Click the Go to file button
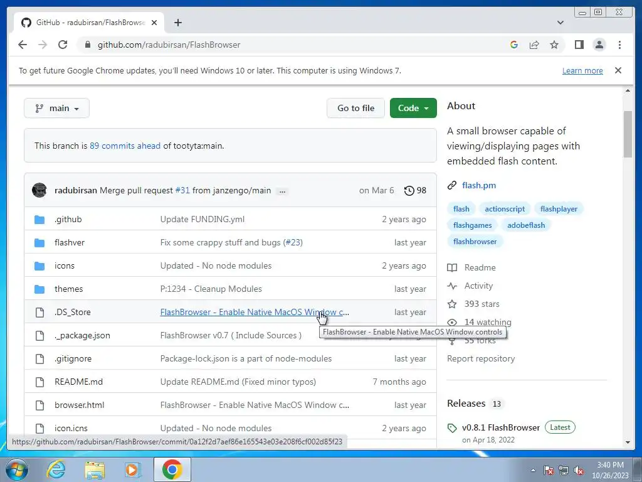The height and width of the screenshot is (482, 642). click(355, 108)
